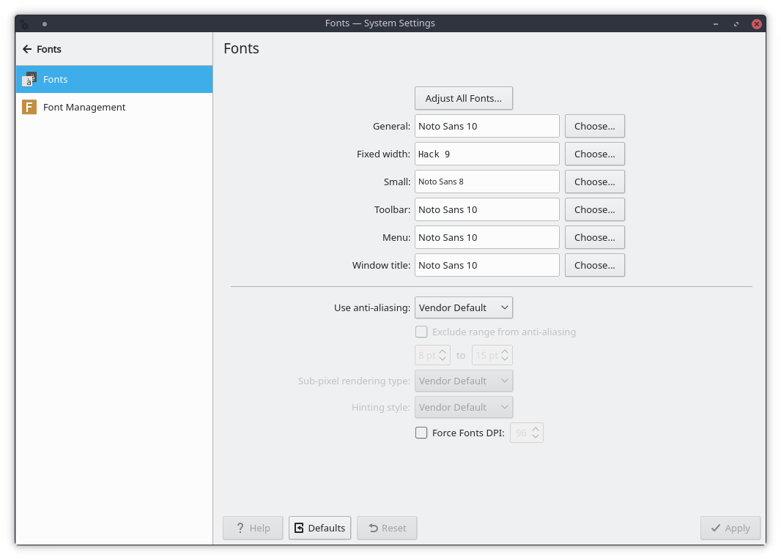Open Font Management settings
Viewport: 781px width, 560px height.
(84, 107)
